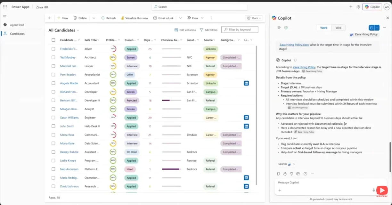Open Agent feed in left navigation
Screen dimensions: 392x205
click(17, 25)
